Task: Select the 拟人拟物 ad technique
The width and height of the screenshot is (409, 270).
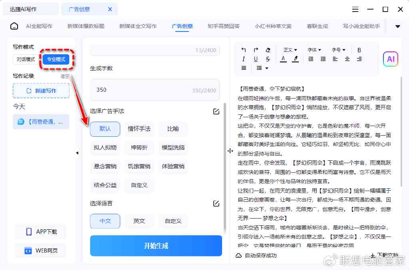Action: click(x=105, y=148)
